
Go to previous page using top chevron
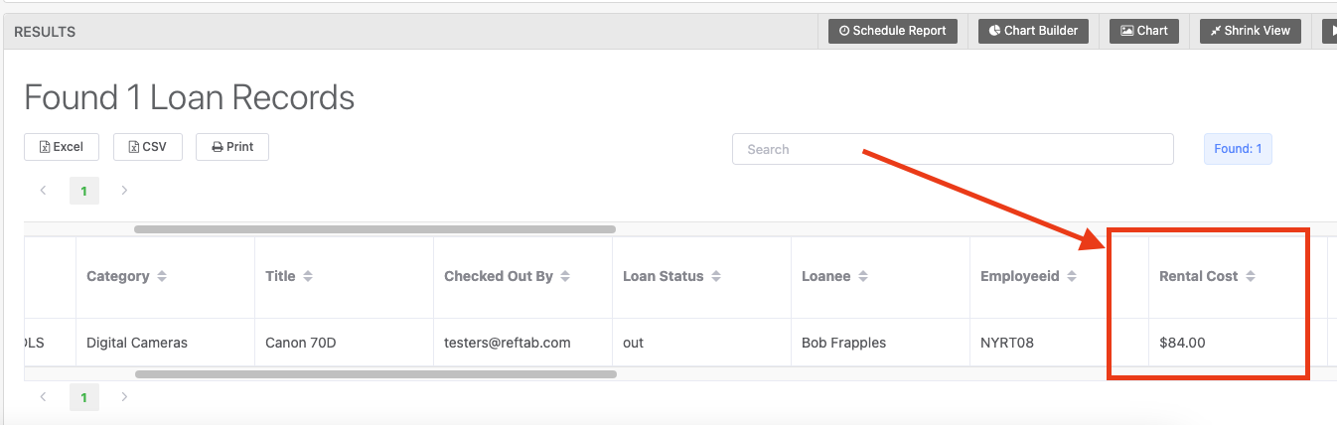pos(44,190)
